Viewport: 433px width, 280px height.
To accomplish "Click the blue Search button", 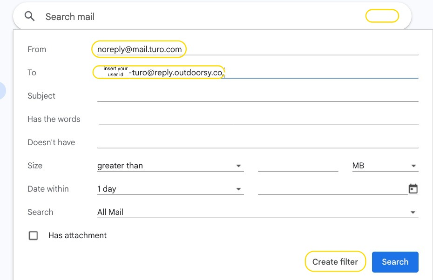I will coord(395,262).
